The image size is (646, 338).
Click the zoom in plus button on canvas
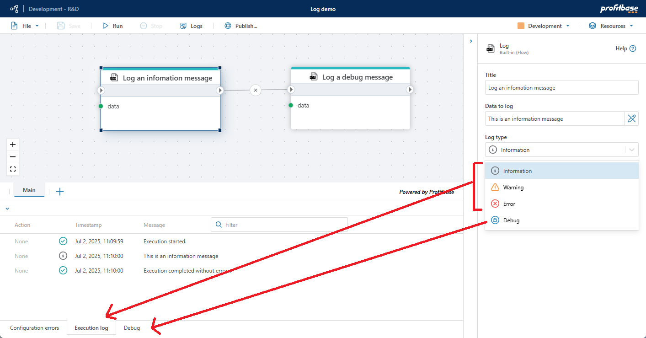(13, 145)
